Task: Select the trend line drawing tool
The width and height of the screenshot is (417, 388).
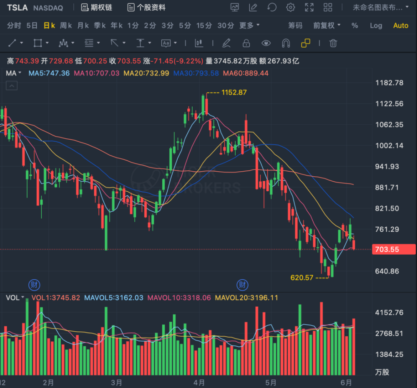Action: pyautogui.click(x=13, y=43)
